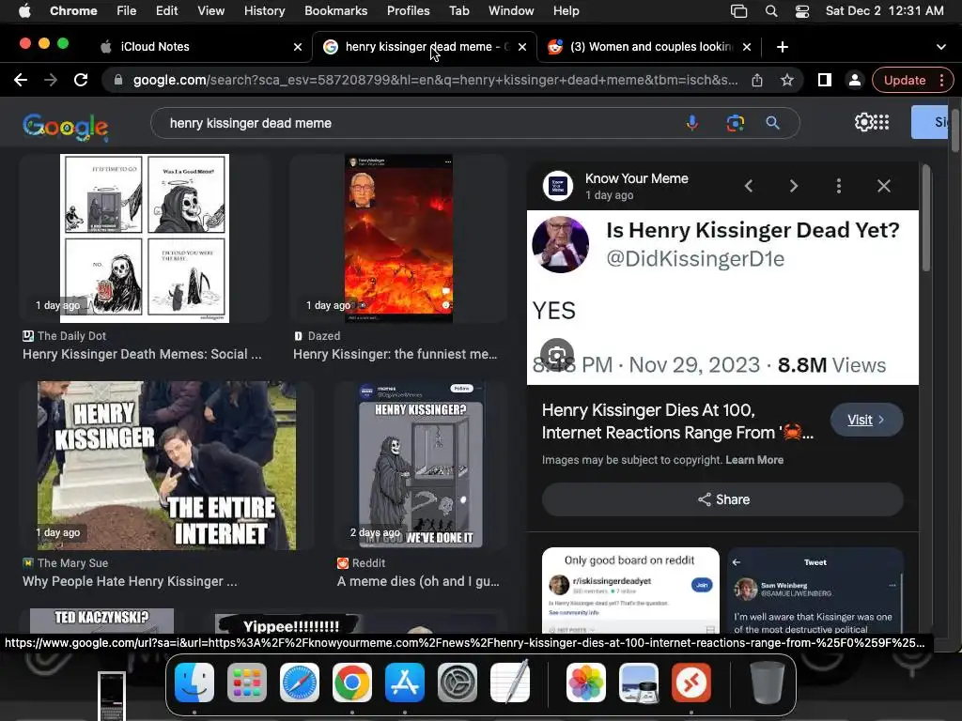
Task: Bookmark this page with the star icon
Action: pyautogui.click(x=787, y=80)
